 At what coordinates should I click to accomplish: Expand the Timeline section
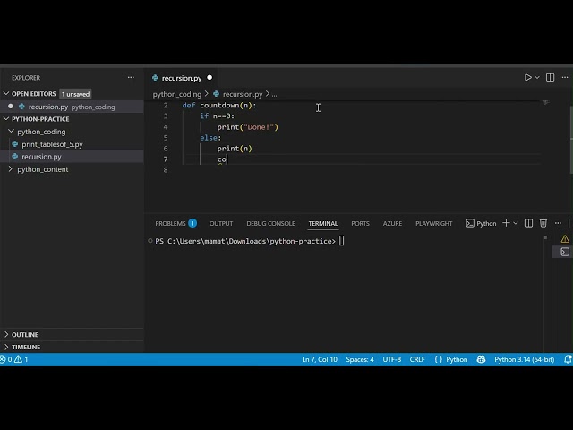click(x=26, y=347)
